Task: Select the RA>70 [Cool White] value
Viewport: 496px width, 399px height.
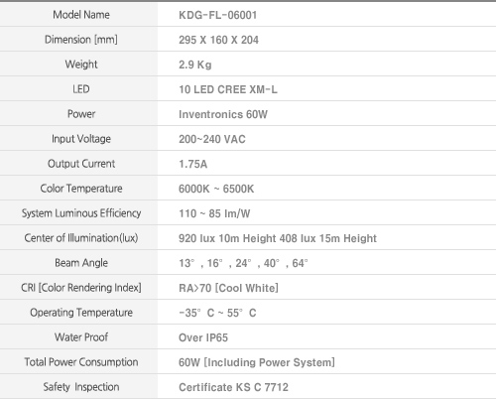Action: (x=228, y=288)
